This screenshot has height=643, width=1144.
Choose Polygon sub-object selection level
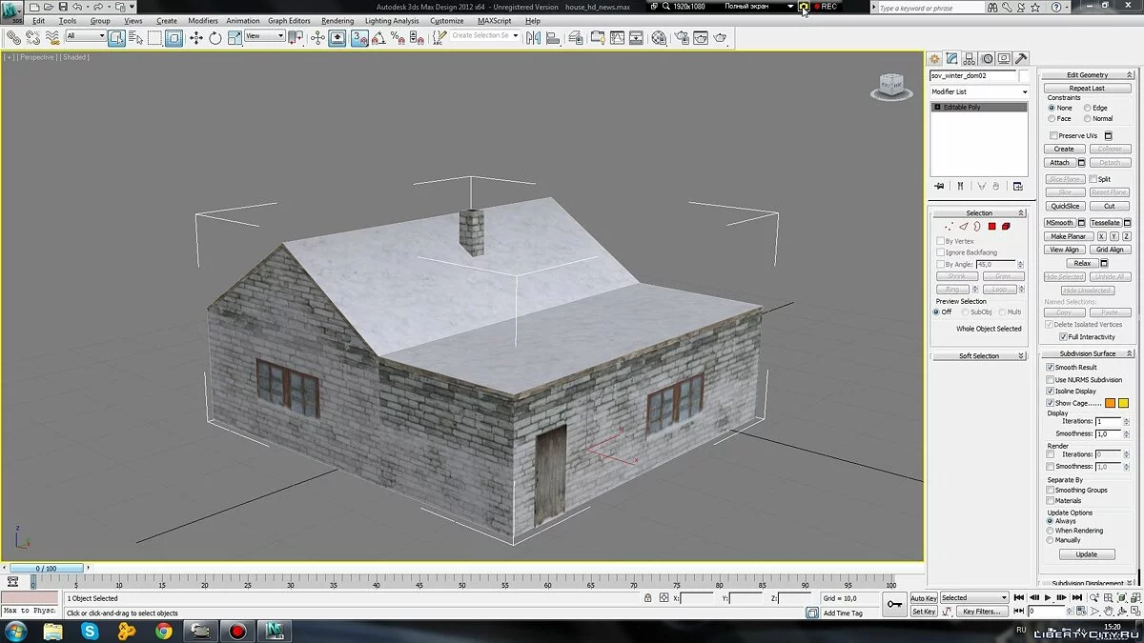click(991, 227)
